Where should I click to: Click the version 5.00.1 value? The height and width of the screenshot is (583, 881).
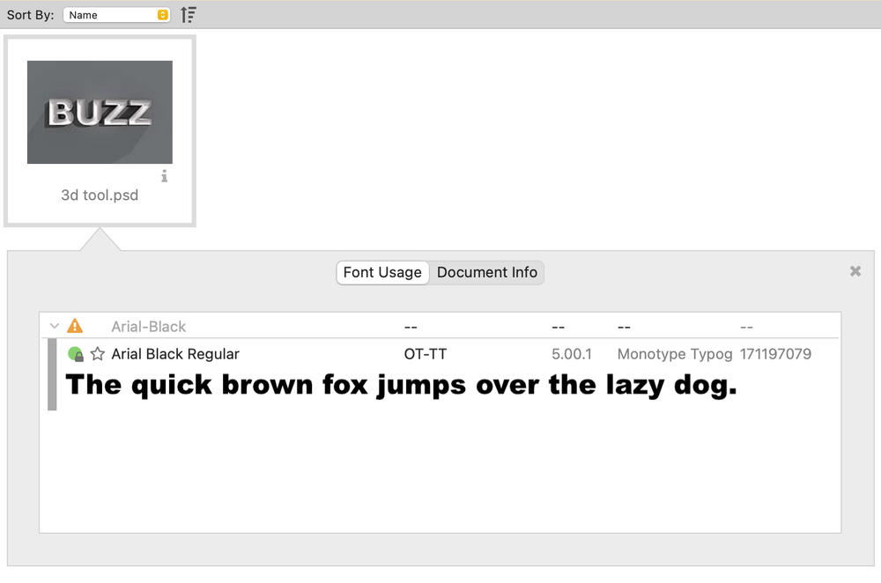572,354
